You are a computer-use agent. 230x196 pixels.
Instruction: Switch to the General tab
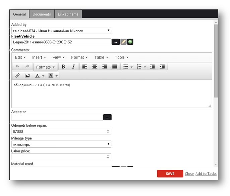coord(19,14)
